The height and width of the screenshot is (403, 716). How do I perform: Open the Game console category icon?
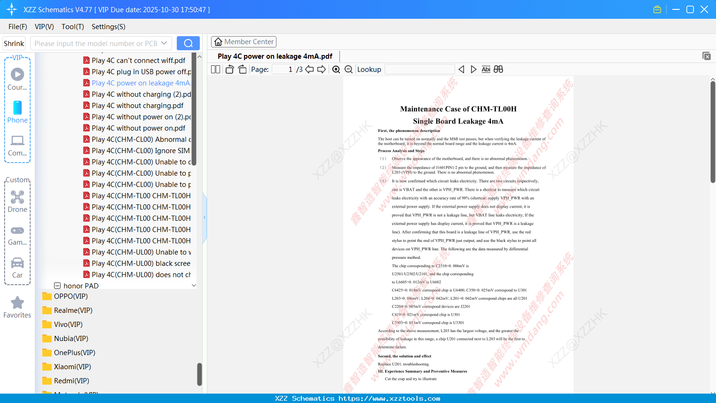click(17, 230)
